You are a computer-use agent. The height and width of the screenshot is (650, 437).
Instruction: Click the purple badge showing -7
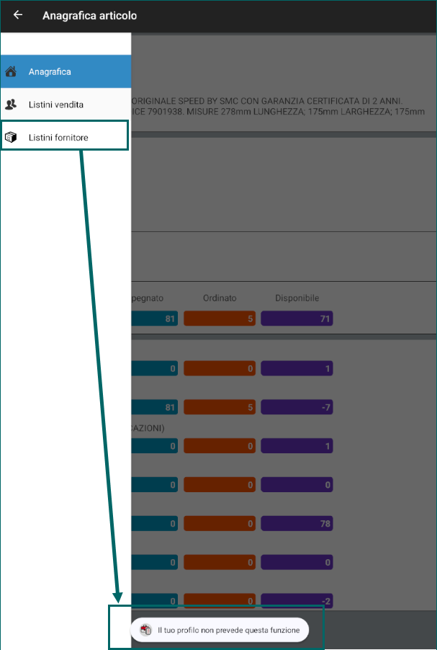click(x=297, y=407)
